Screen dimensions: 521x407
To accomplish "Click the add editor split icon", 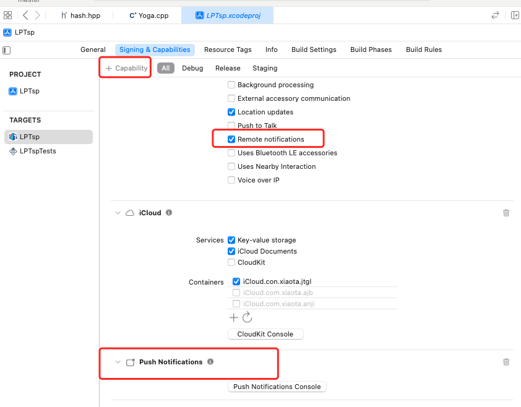I will (x=515, y=15).
